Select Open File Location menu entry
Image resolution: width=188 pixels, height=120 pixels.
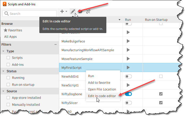pyautogui.click(x=102, y=89)
